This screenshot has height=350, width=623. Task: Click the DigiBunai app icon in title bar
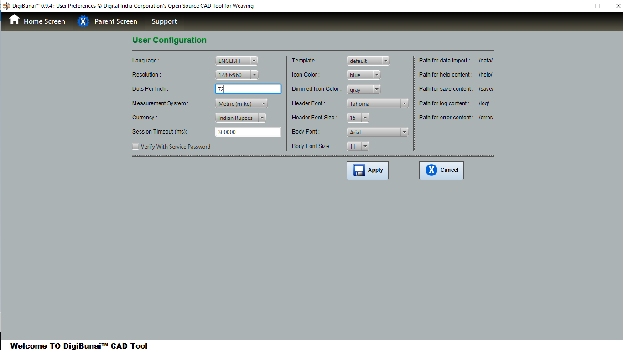click(x=6, y=6)
